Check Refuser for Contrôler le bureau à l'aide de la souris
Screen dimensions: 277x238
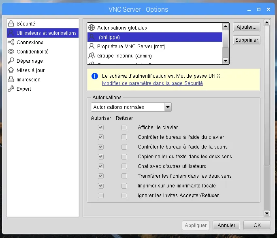(124, 147)
